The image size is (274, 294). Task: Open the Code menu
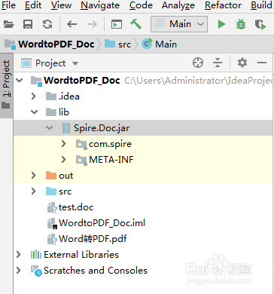tap(141, 5)
